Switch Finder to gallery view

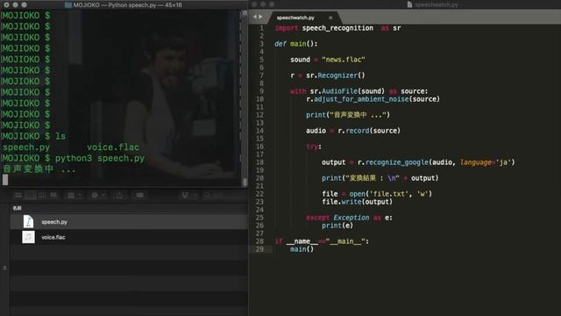click(53, 195)
